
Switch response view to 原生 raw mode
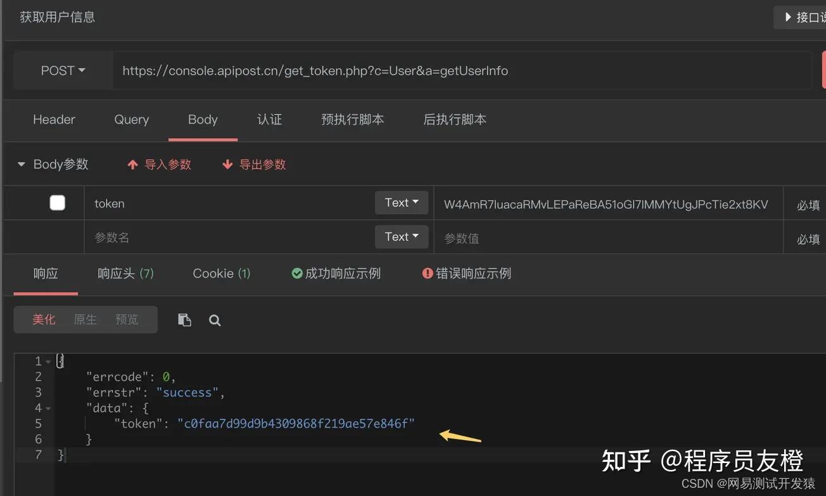(85, 319)
